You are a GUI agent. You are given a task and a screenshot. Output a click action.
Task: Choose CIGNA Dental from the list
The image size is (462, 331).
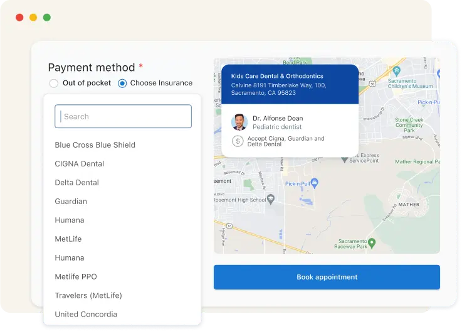[79, 163]
